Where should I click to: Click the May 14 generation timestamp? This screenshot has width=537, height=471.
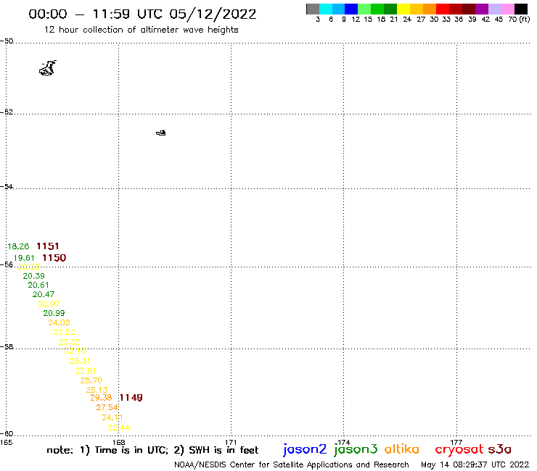[x=475, y=464]
